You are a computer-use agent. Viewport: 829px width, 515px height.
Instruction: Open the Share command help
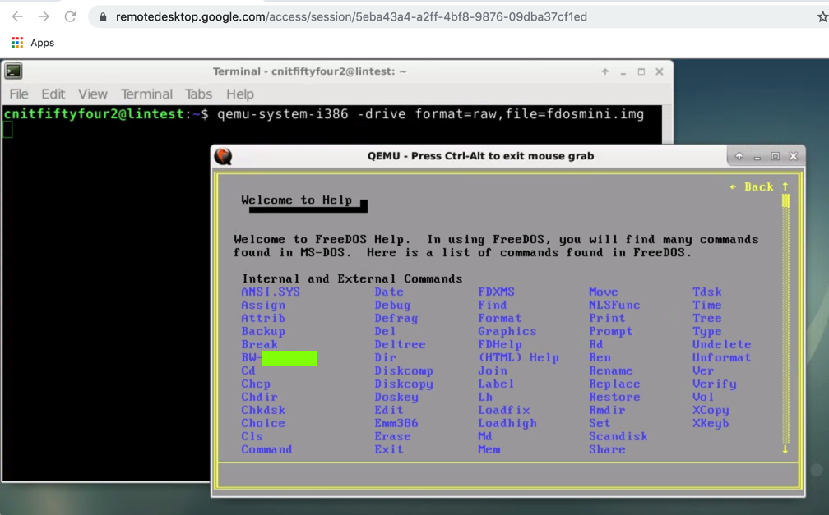[608, 449]
